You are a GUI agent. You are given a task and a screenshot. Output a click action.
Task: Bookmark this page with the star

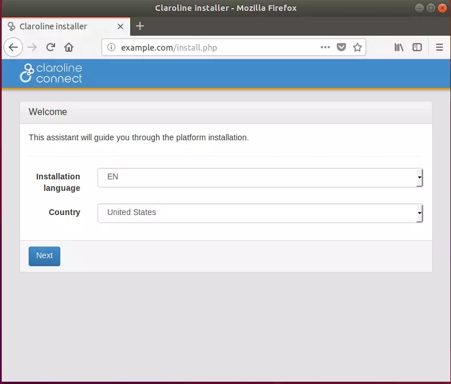[357, 47]
